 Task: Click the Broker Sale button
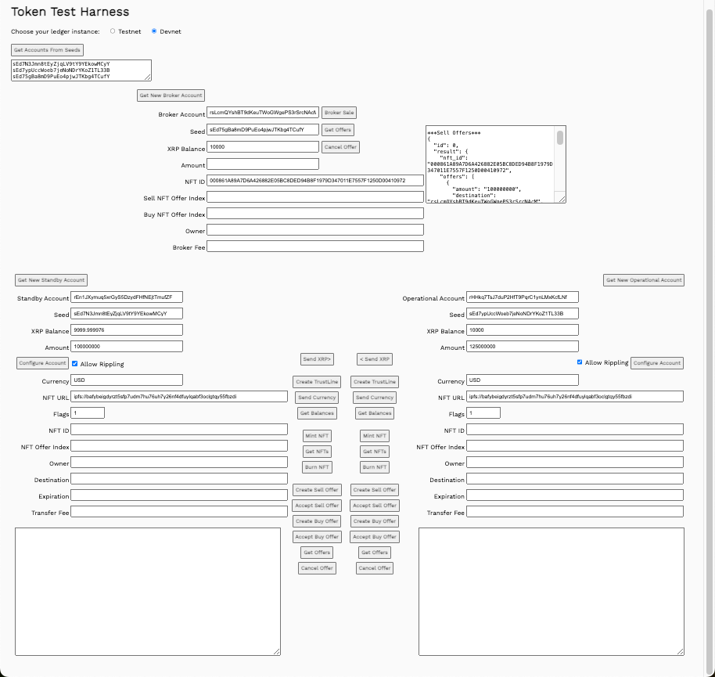(x=339, y=113)
